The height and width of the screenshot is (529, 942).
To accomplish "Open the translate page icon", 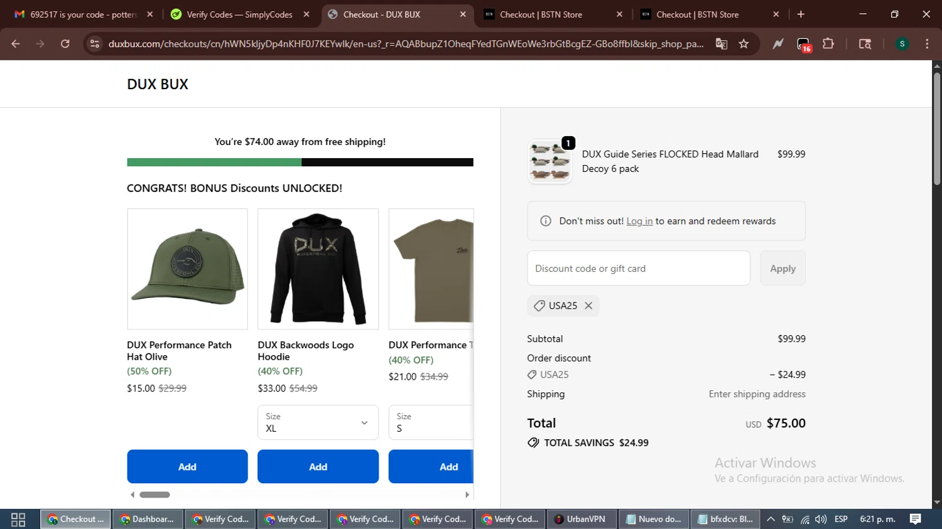I will coord(722,44).
